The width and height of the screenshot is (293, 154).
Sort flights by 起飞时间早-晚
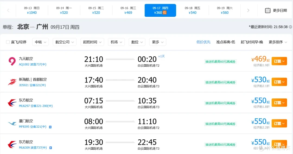click(252, 42)
